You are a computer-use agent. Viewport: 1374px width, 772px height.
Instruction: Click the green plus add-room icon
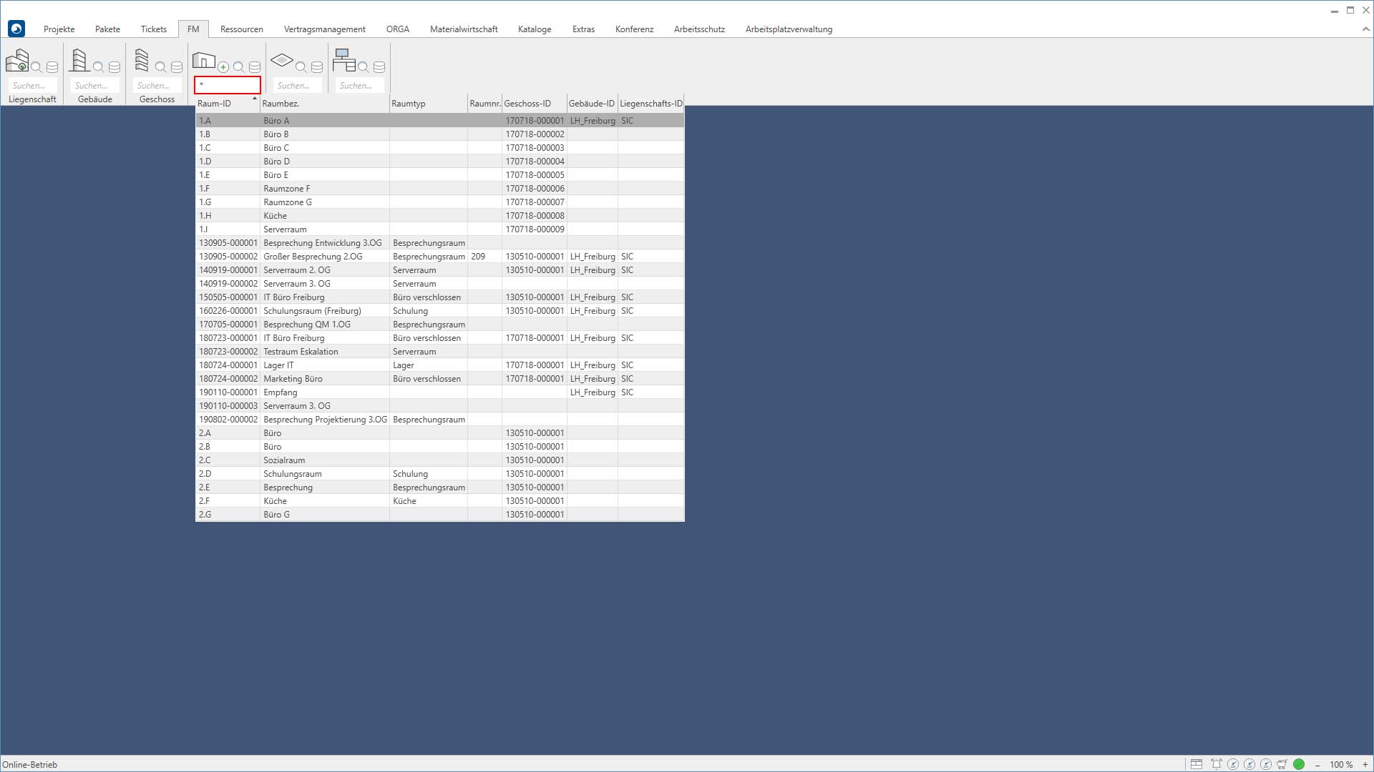click(223, 67)
